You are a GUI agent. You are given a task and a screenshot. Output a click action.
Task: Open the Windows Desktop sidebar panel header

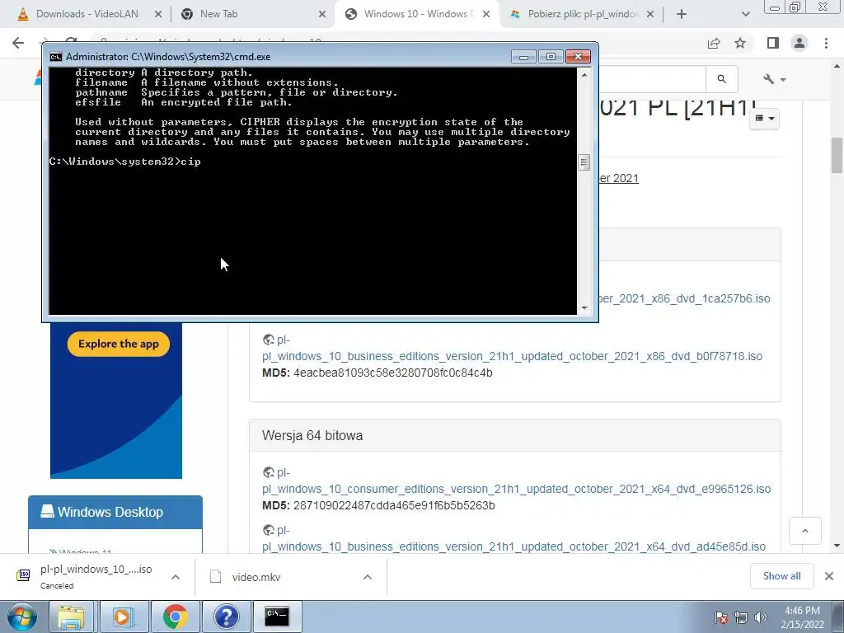coord(115,512)
